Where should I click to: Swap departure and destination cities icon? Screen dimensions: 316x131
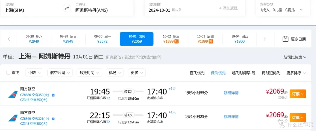click(67, 8)
